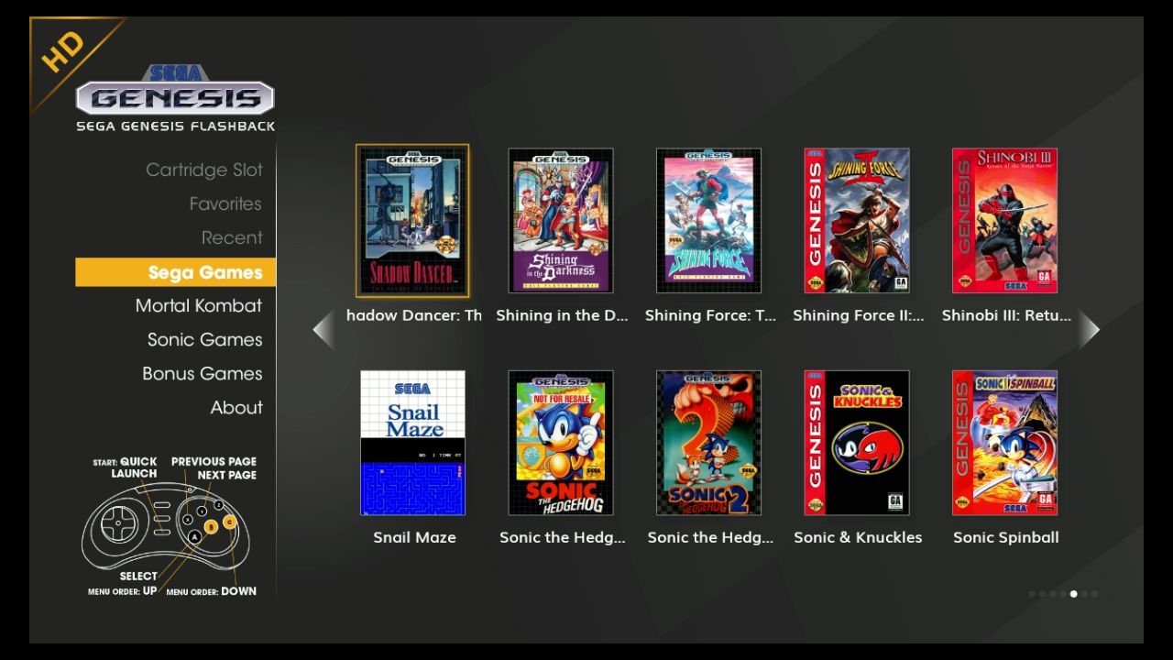Screen dimensions: 1173x660
Task: Click the "MENU ORDER: UP" label
Action: click(x=123, y=591)
